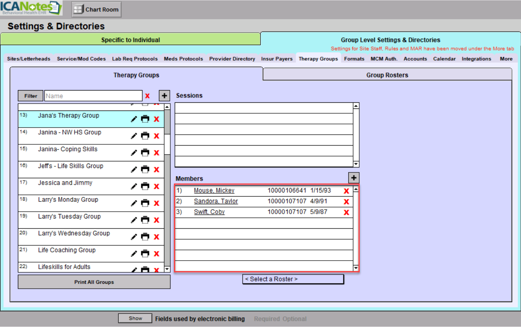This screenshot has width=521, height=327.
Task: Remove Swift, Coby from members list
Action: click(x=346, y=212)
